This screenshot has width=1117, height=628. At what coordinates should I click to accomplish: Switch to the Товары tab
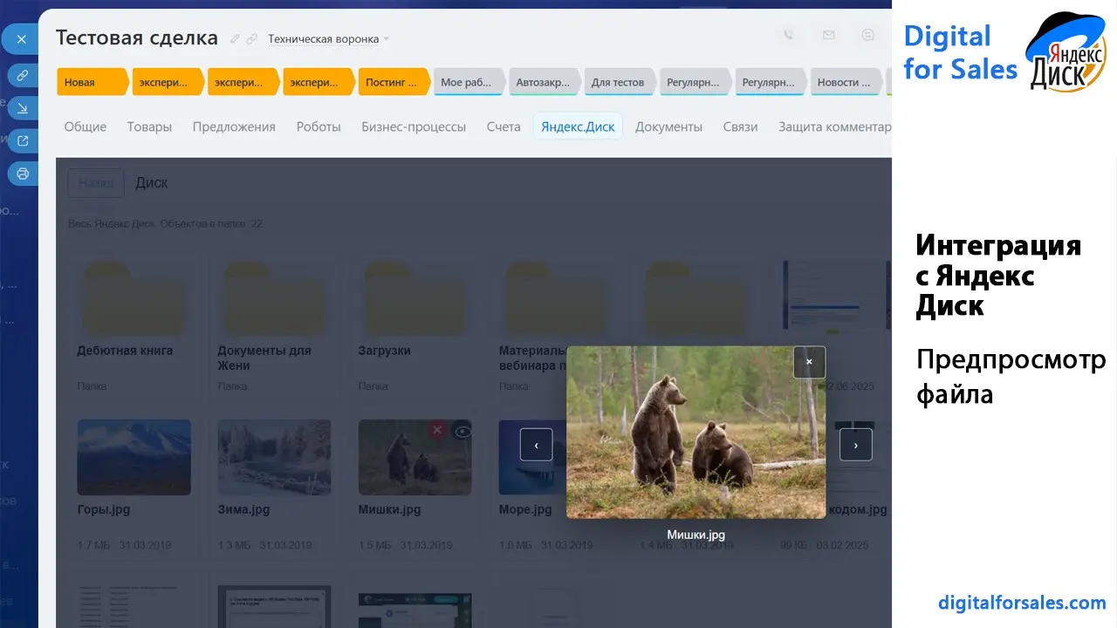pyautogui.click(x=149, y=126)
